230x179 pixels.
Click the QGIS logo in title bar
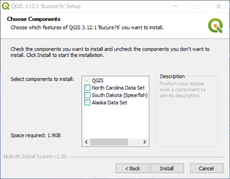[6, 6]
